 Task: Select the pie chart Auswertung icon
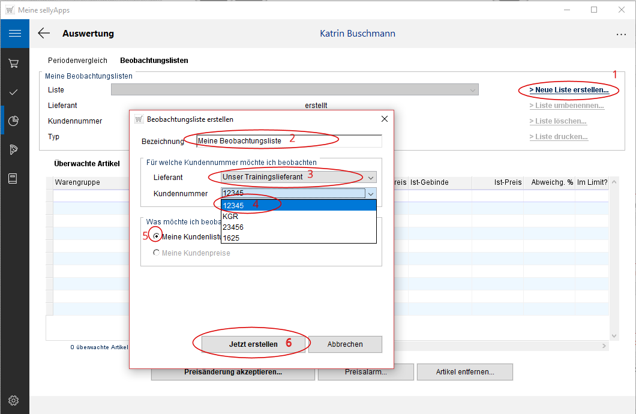point(14,121)
